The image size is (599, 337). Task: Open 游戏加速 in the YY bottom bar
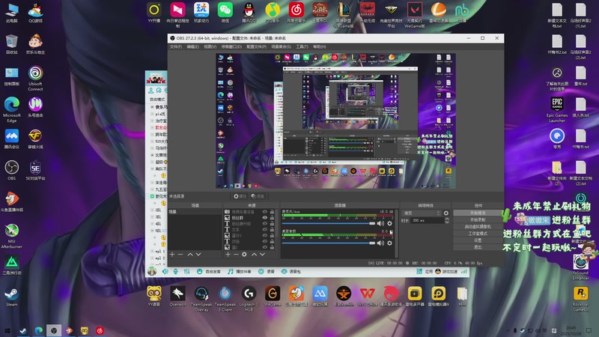click(x=446, y=271)
